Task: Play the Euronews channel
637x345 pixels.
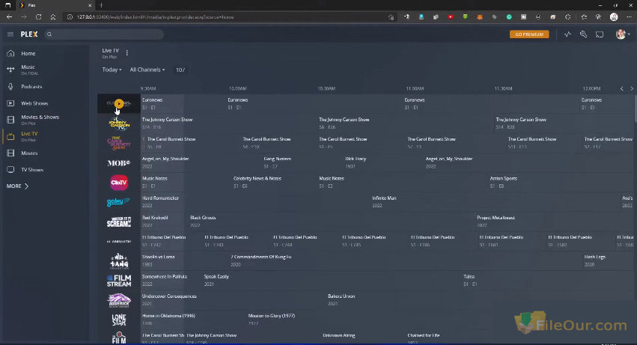Action: pos(118,103)
